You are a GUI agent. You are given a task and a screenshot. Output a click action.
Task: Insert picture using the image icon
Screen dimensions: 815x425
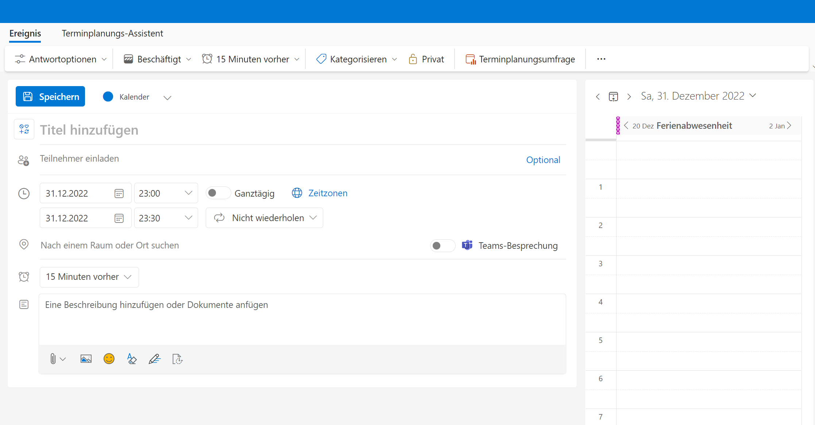(86, 359)
